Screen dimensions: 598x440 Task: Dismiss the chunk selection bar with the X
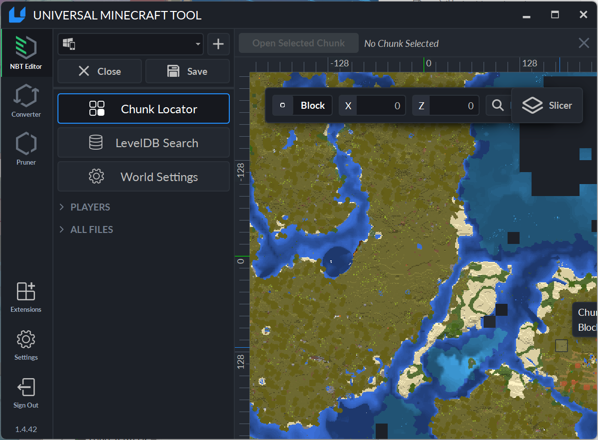pos(584,43)
